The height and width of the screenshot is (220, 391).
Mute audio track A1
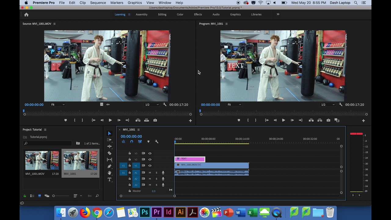click(150, 173)
